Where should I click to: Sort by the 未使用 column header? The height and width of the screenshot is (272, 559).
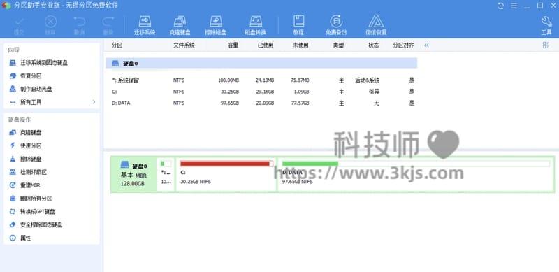pyautogui.click(x=300, y=45)
